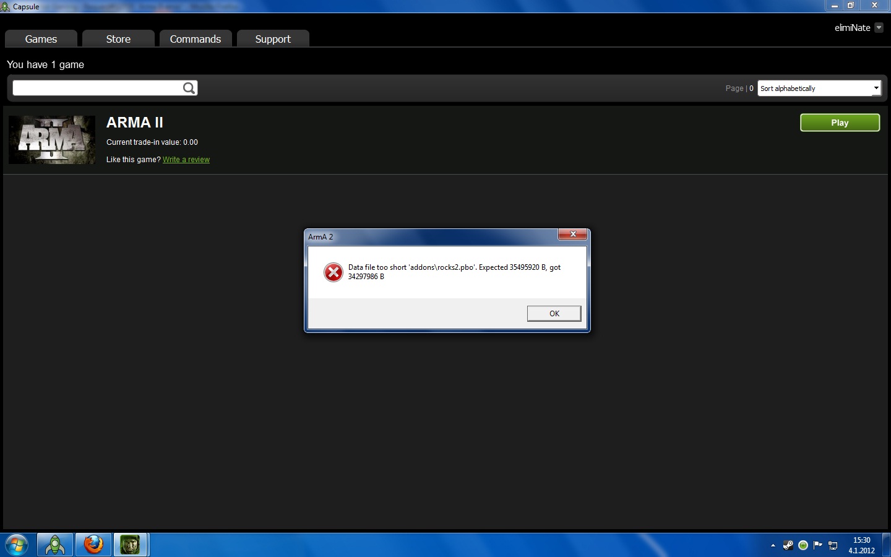Click the search magnifier icon
The image size is (891, 557).
coord(189,89)
